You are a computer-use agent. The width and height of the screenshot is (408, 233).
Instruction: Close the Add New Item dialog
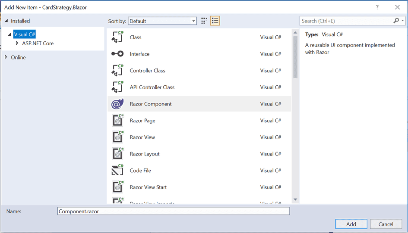pos(397,7)
